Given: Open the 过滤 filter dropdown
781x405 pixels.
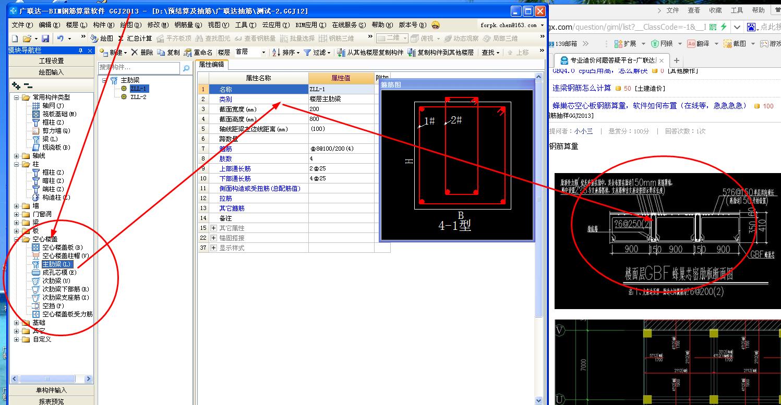Looking at the screenshot, I should [x=317, y=53].
